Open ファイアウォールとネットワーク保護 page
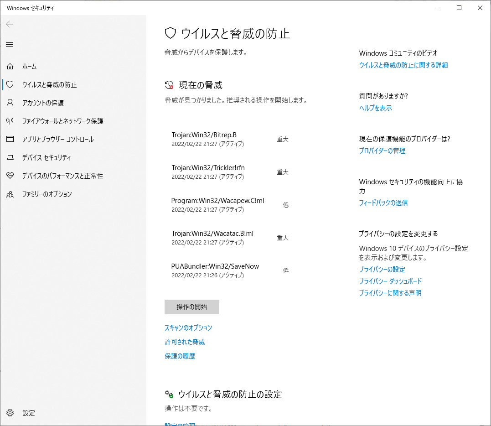This screenshot has width=491, height=426. point(62,121)
